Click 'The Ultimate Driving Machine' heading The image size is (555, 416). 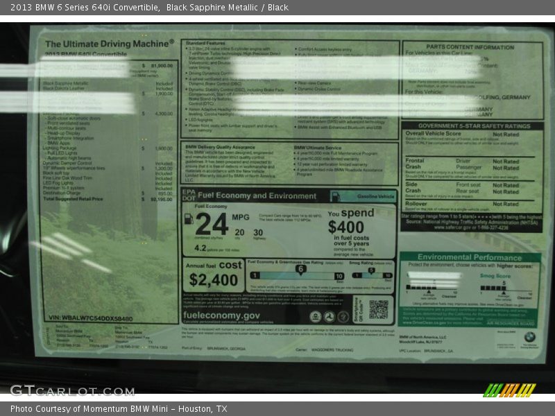point(110,44)
